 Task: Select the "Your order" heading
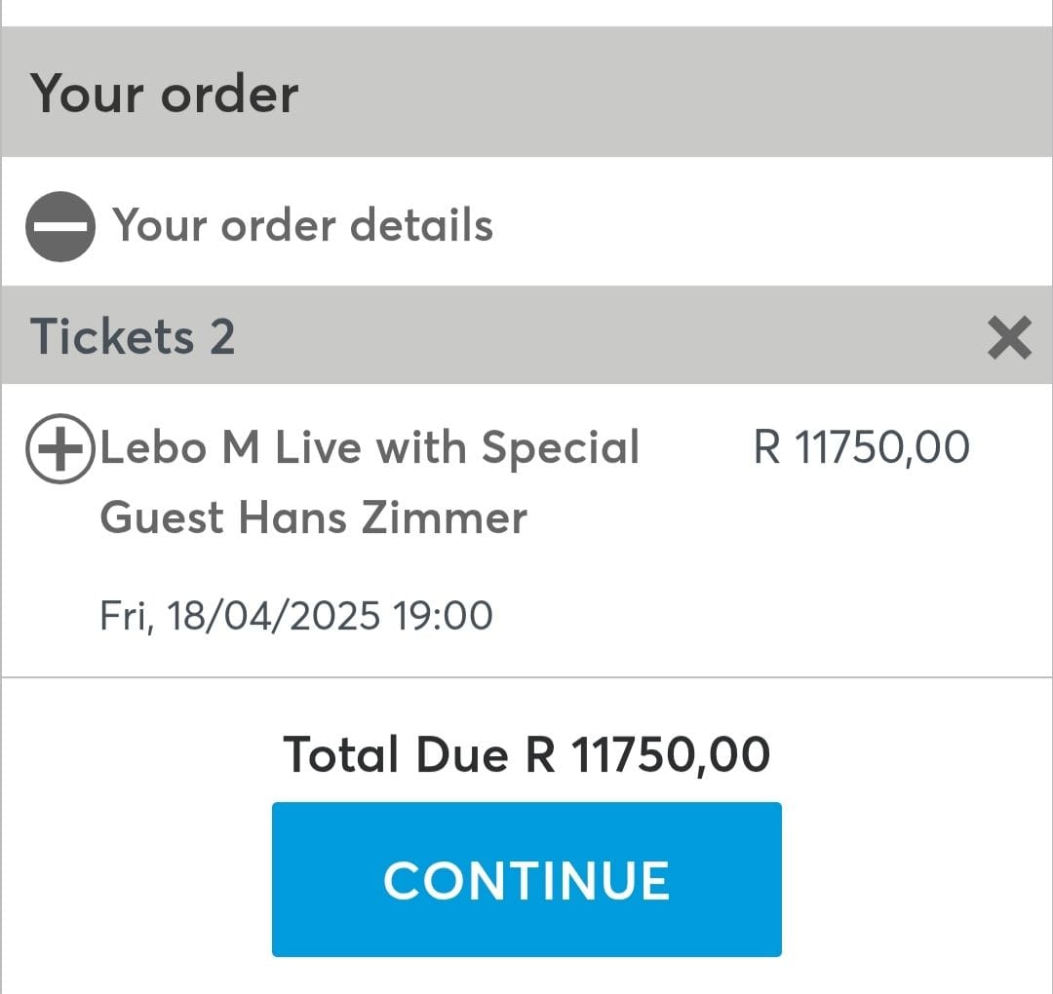[x=165, y=95]
